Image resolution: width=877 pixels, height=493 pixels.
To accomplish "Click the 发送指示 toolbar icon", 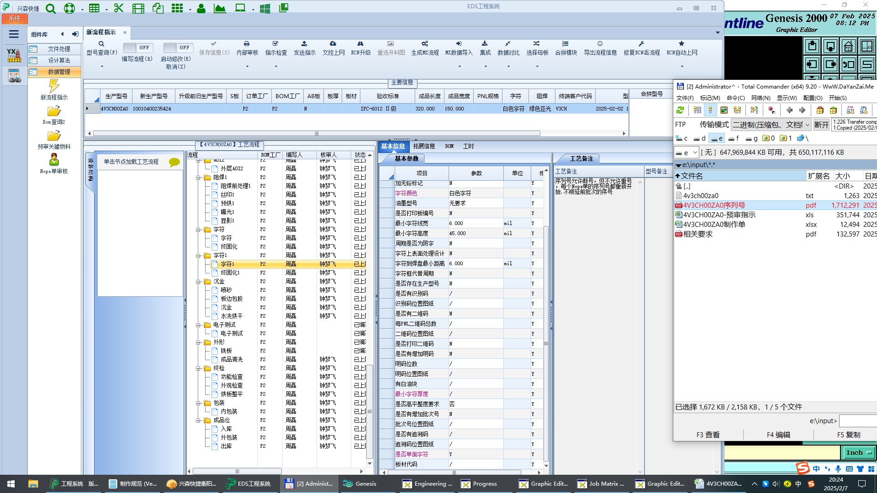I will pyautogui.click(x=304, y=44).
